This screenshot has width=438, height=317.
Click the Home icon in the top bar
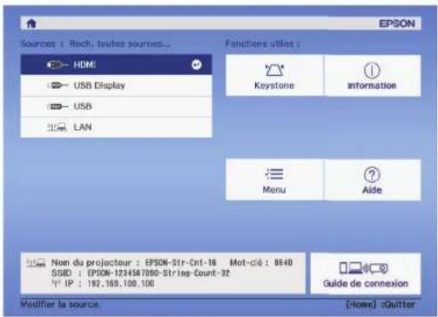[x=31, y=24]
